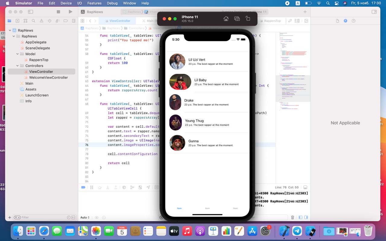
Task: Tap the Lil Baby cell
Action: coord(207,82)
